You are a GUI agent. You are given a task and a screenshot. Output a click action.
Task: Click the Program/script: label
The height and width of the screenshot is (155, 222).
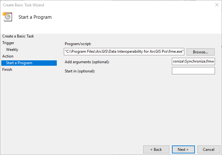(x=78, y=44)
